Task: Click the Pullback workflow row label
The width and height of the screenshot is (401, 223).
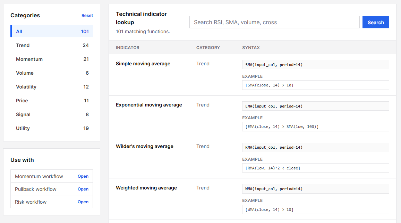Action: coord(35,189)
